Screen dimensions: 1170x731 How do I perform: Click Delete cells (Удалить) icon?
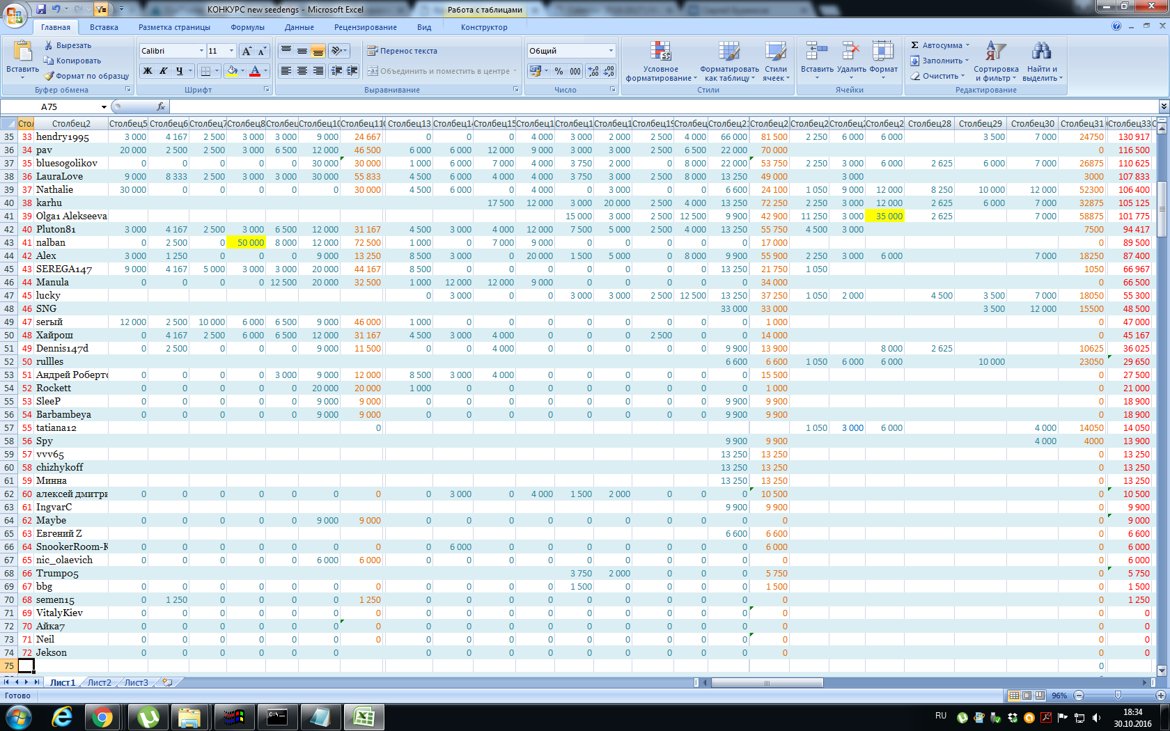pos(850,52)
